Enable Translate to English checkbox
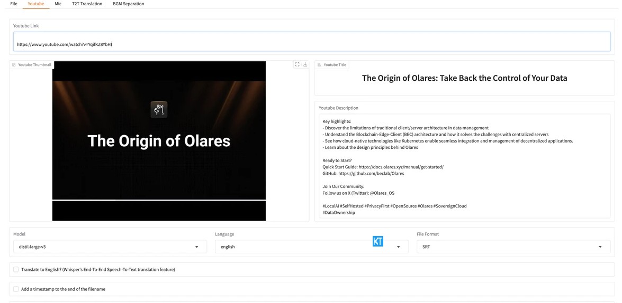Viewport: 622px width, 303px height. [16, 269]
